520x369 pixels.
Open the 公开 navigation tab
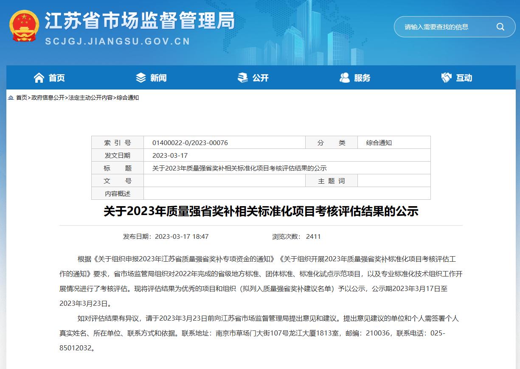point(253,78)
